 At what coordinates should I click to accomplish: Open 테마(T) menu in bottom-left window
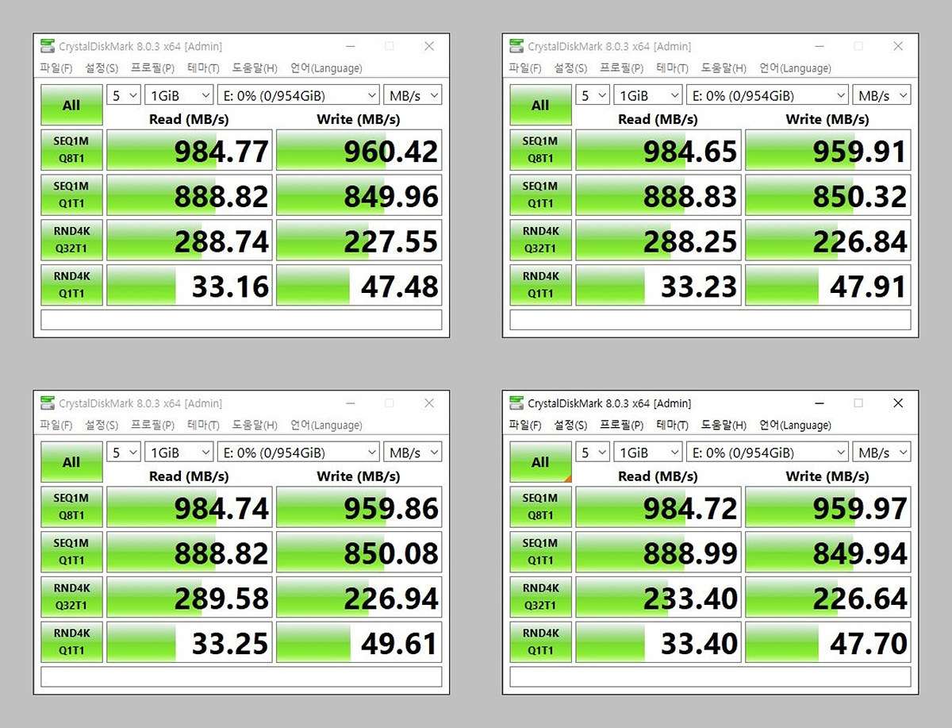pos(203,426)
